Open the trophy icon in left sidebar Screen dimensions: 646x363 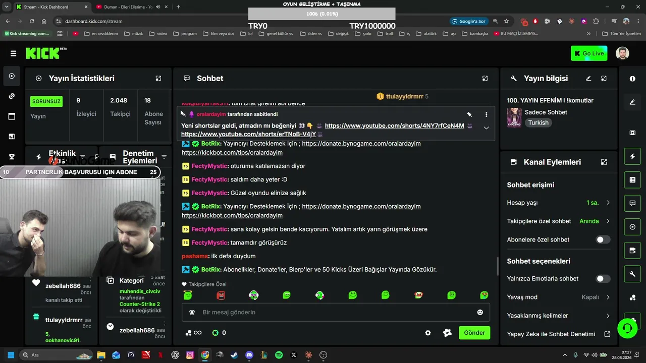click(12, 156)
